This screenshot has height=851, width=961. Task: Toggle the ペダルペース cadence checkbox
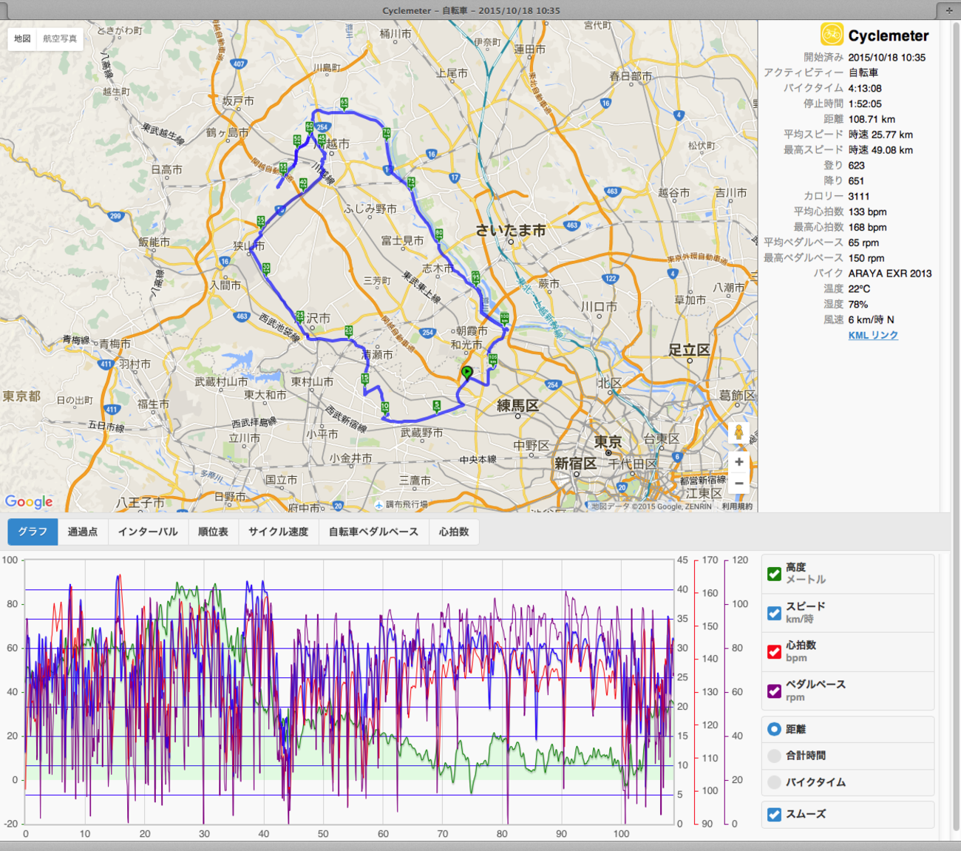click(x=774, y=691)
